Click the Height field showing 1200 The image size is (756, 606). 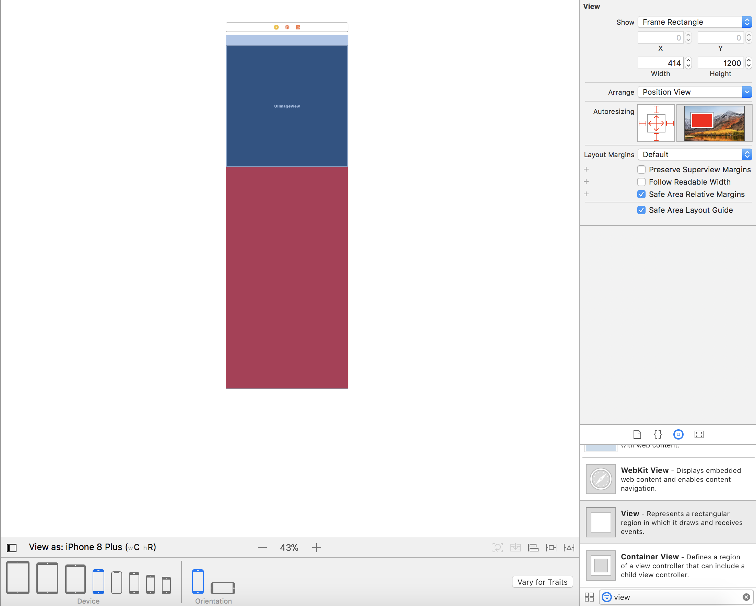point(720,63)
